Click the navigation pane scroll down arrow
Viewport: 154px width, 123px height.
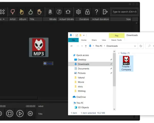click(x=114, y=109)
